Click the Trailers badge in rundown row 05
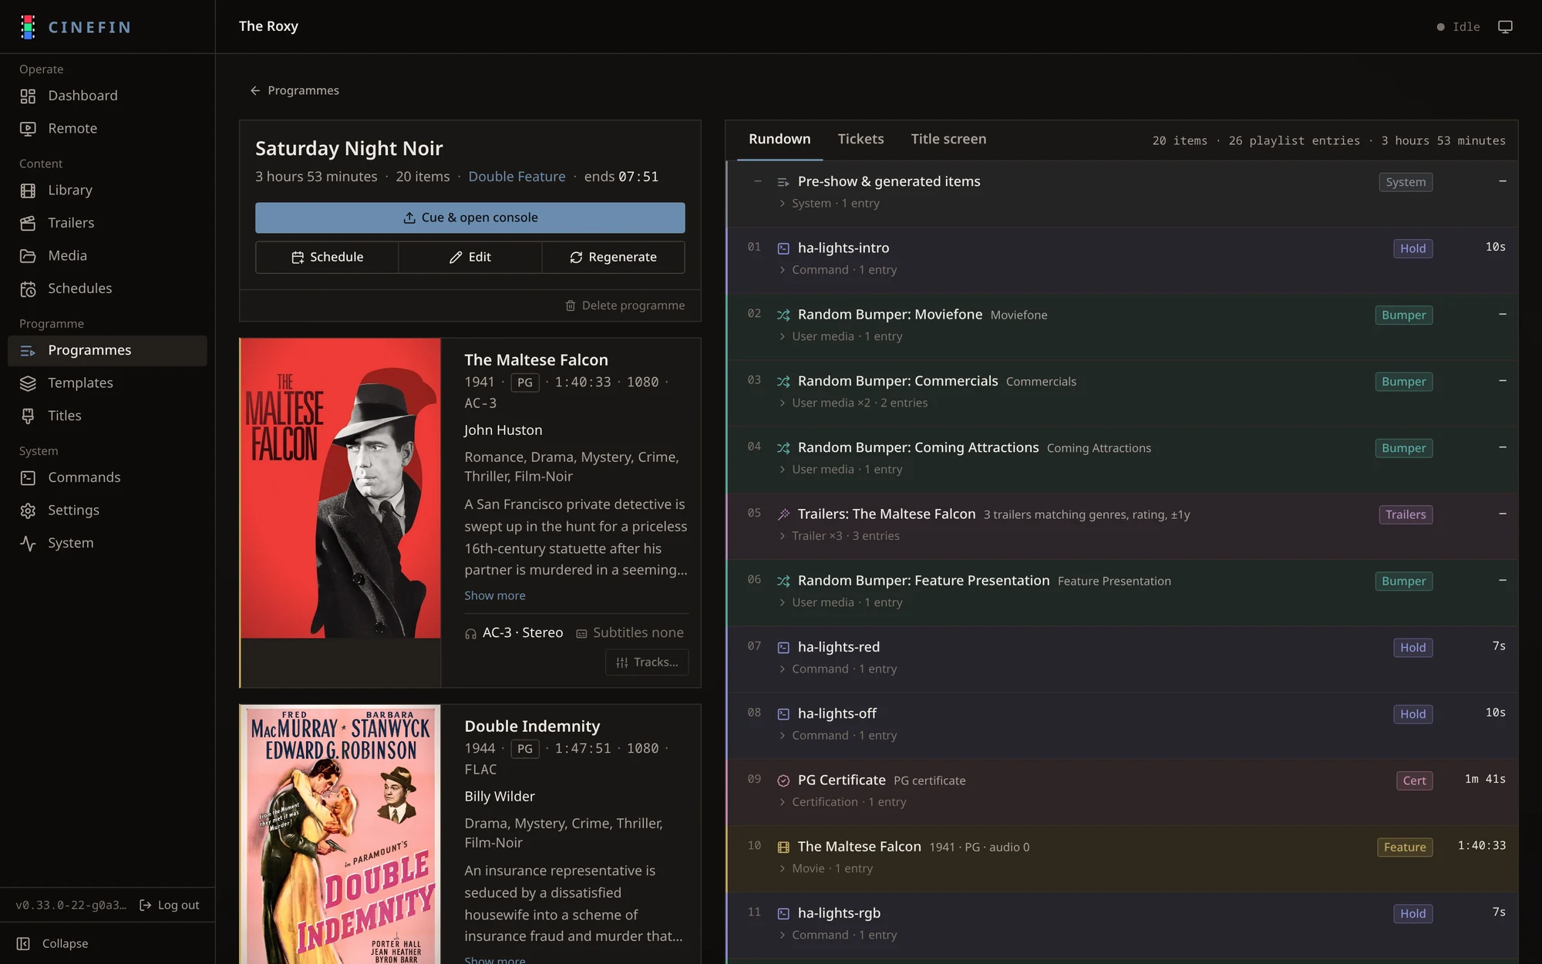 click(1406, 515)
